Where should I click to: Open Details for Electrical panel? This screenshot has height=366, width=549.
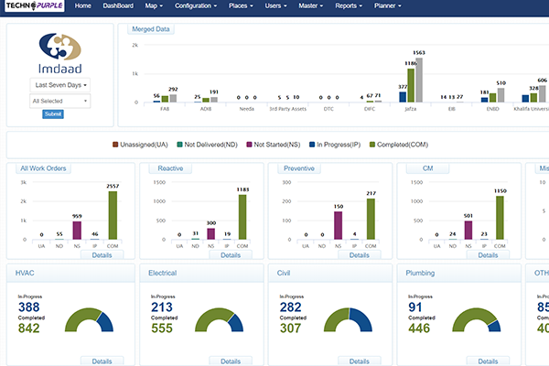(231, 361)
